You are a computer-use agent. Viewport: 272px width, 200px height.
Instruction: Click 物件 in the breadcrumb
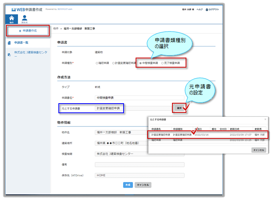(x=56, y=29)
